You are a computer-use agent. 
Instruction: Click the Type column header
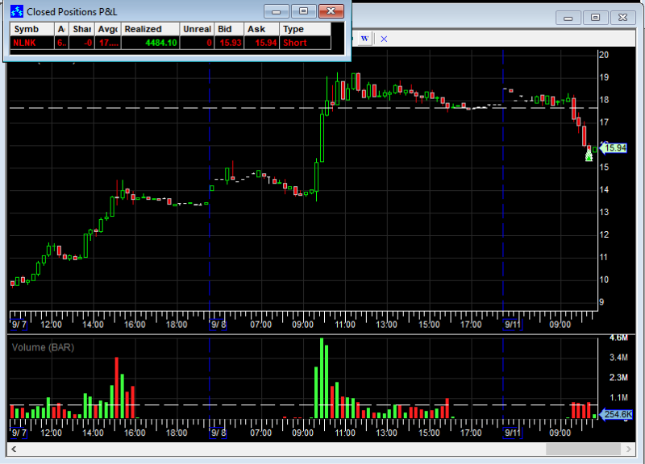[306, 29]
